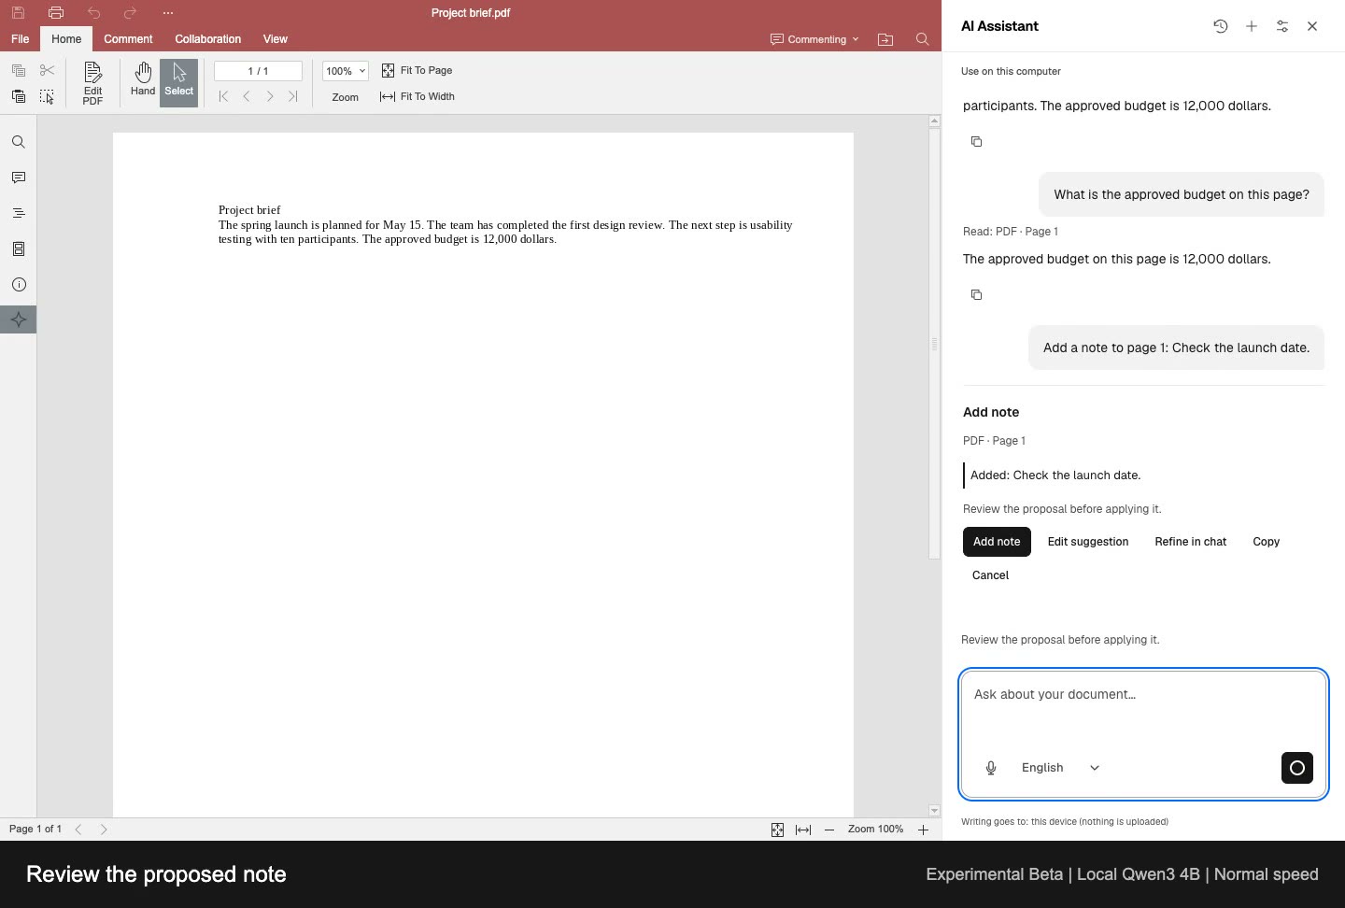1345x908 pixels.
Task: Confirm with the Add note button
Action: [x=997, y=542]
